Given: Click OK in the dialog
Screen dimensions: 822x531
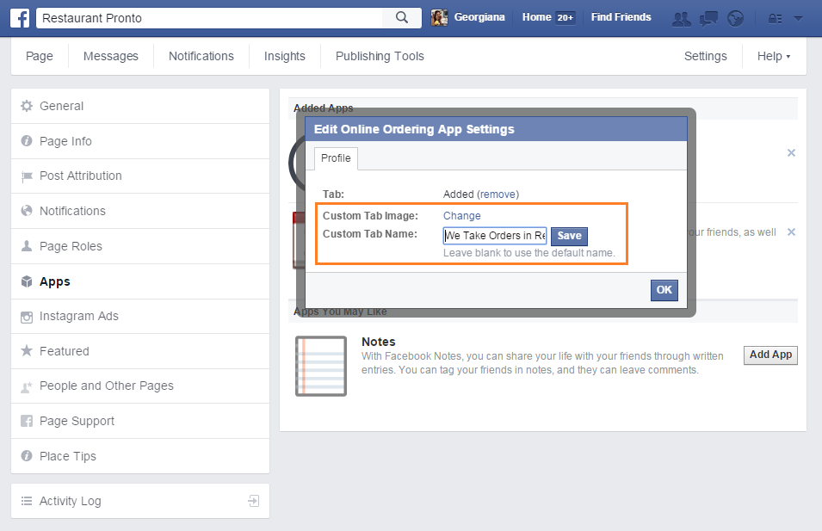Looking at the screenshot, I should point(664,290).
